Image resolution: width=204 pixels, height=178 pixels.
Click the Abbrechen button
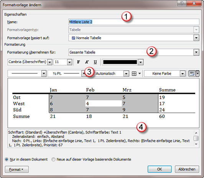[x=187, y=169]
